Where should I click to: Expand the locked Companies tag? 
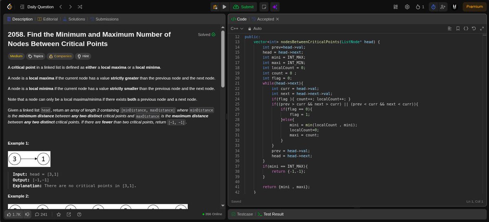click(60, 56)
